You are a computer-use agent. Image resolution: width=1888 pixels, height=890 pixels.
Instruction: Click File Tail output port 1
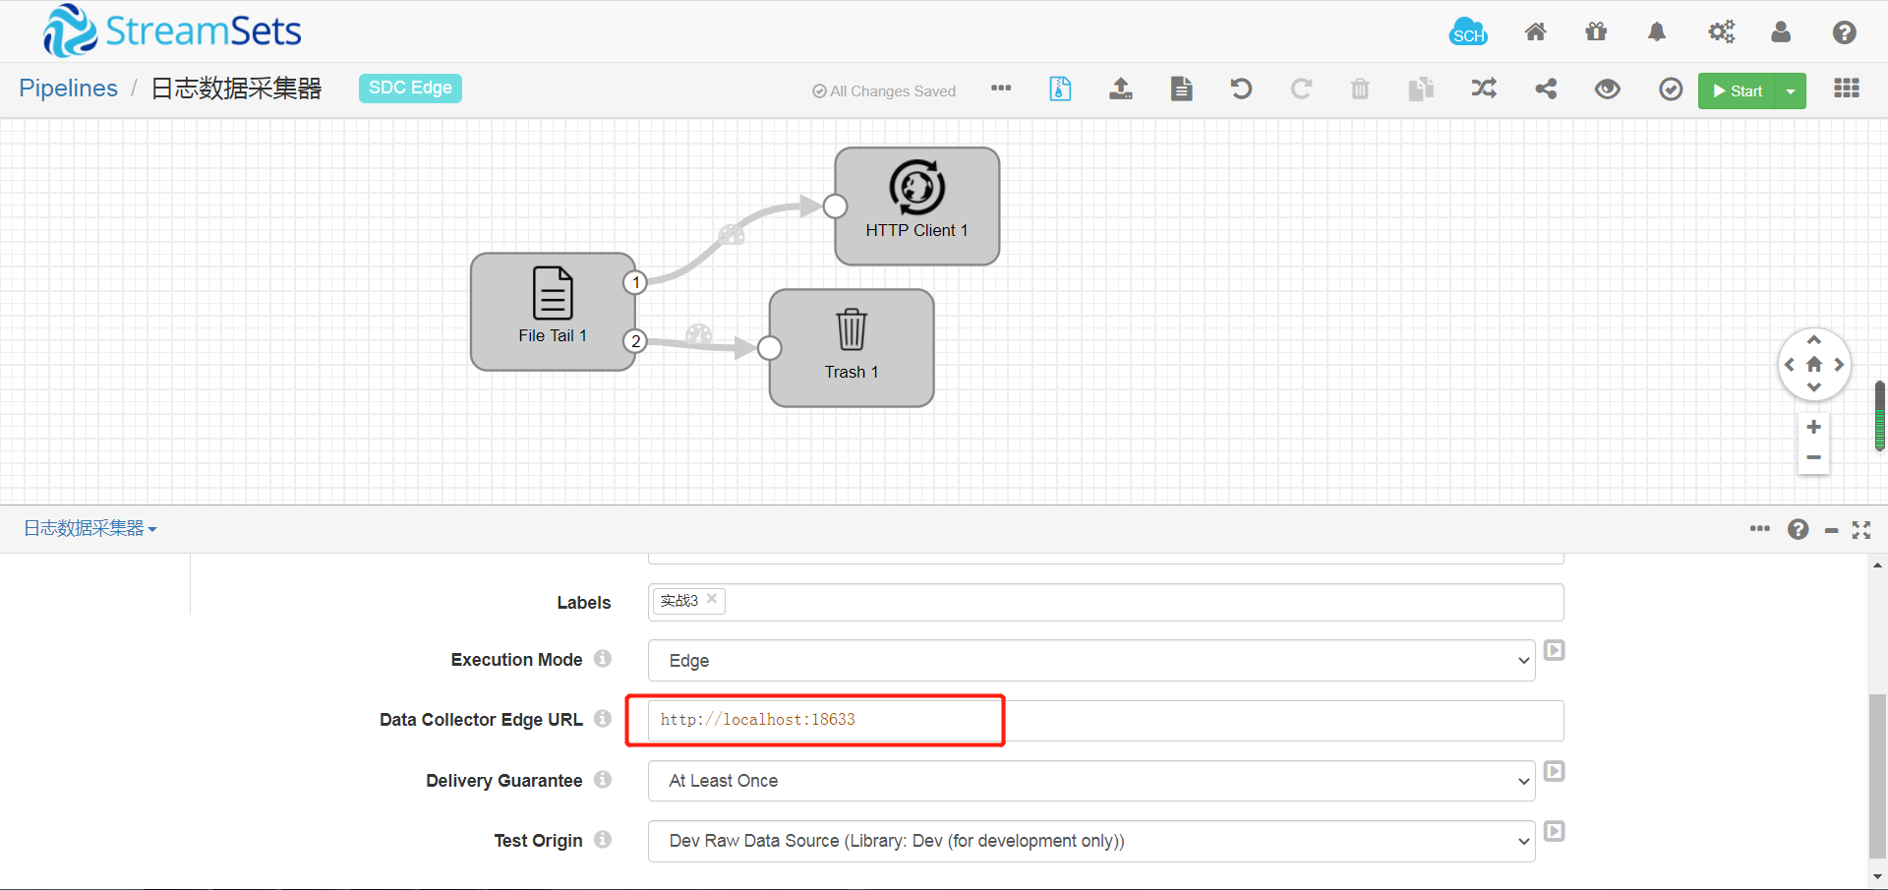click(x=635, y=283)
